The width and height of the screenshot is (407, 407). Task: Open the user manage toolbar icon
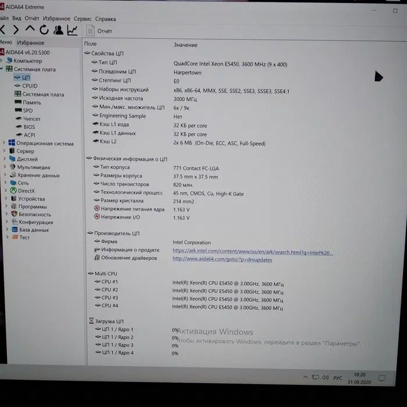(58, 30)
